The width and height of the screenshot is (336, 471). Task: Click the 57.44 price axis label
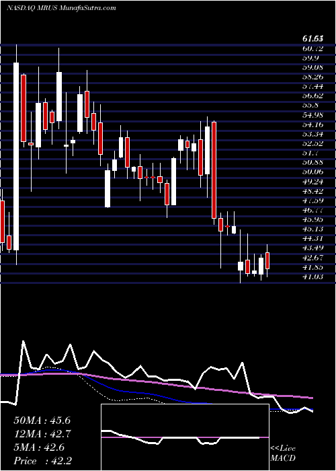(x=313, y=87)
